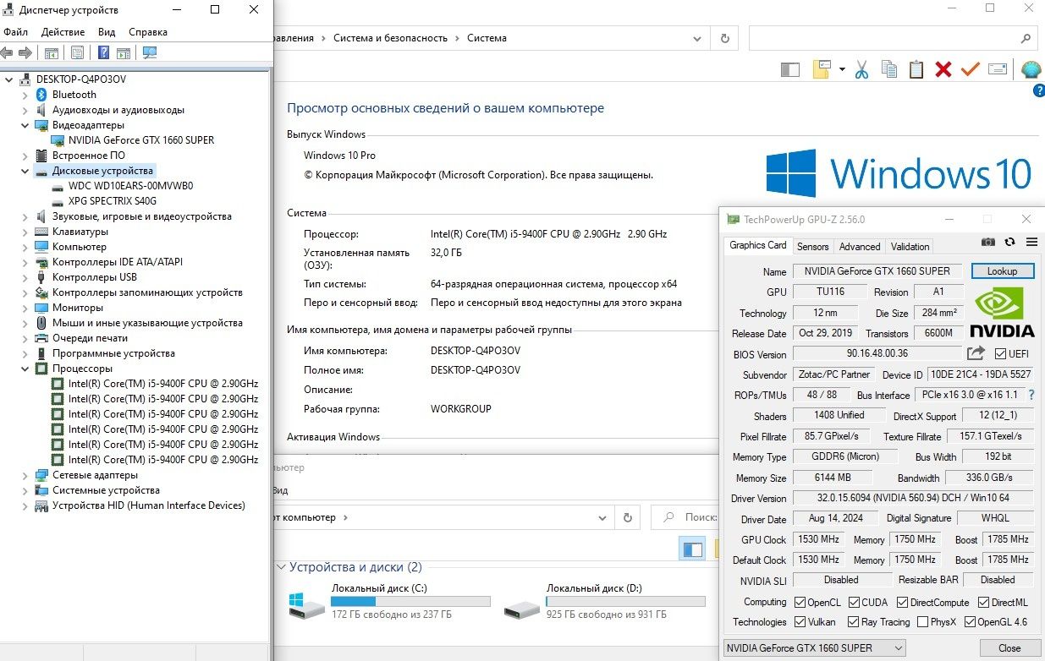This screenshot has width=1045, height=661.
Task: Toggle the DirectML checkbox
Action: coord(984,603)
